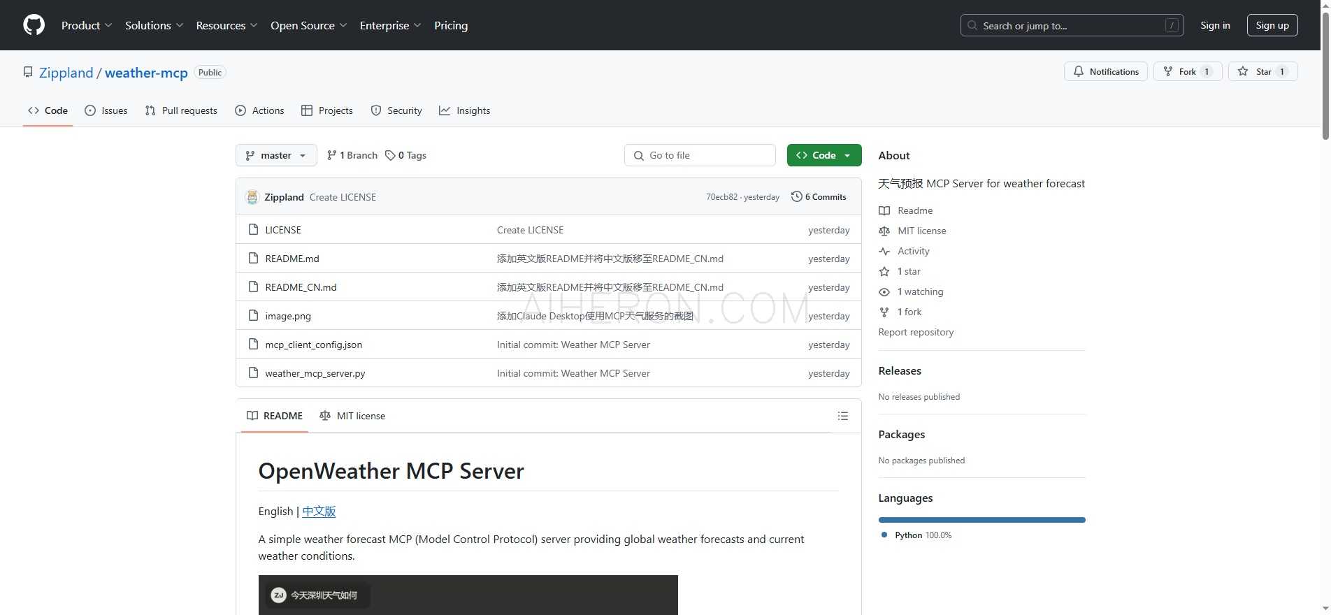Viewport: 1331px width, 615px height.
Task: Open the Pricing page
Action: [451, 25]
